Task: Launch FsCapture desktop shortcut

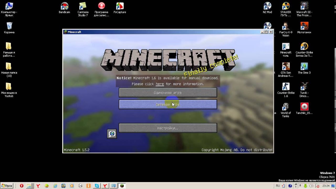Action: [120, 8]
